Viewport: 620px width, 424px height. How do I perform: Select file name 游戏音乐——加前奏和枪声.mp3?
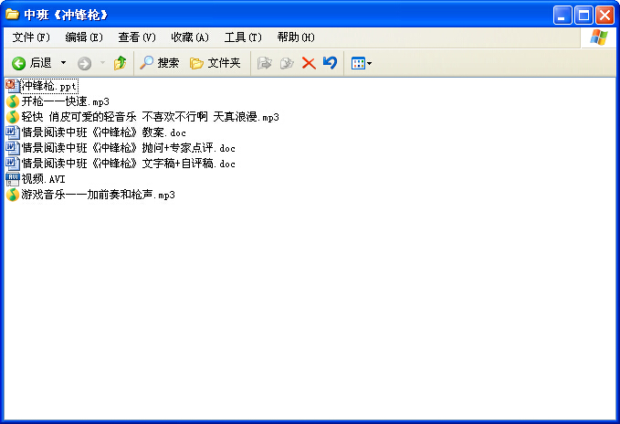pos(98,195)
